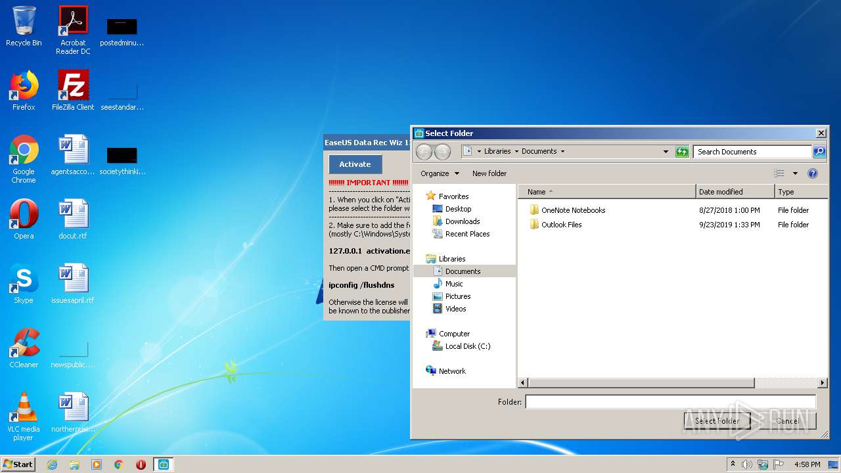Select Outlook Files folder

coord(556,225)
